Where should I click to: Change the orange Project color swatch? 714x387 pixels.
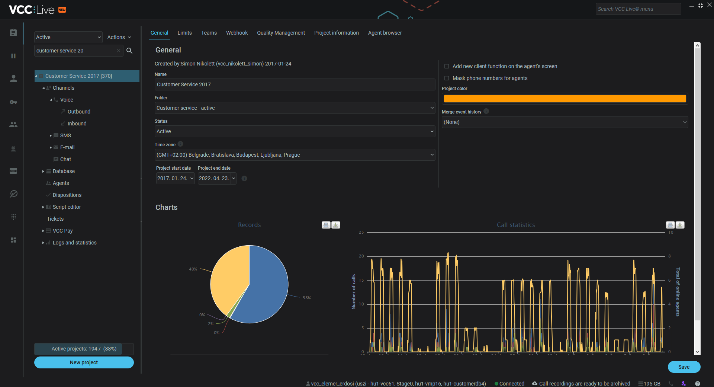(564, 98)
